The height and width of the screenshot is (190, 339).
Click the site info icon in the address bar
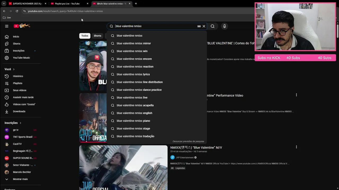tap(24, 11)
